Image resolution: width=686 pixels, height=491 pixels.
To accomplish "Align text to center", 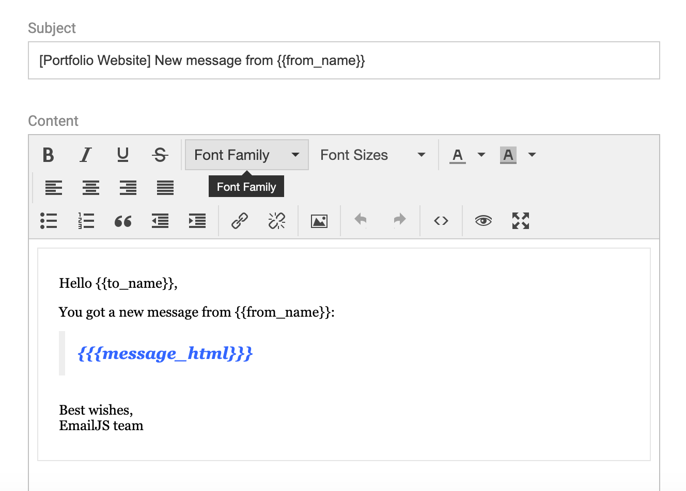I will point(91,188).
